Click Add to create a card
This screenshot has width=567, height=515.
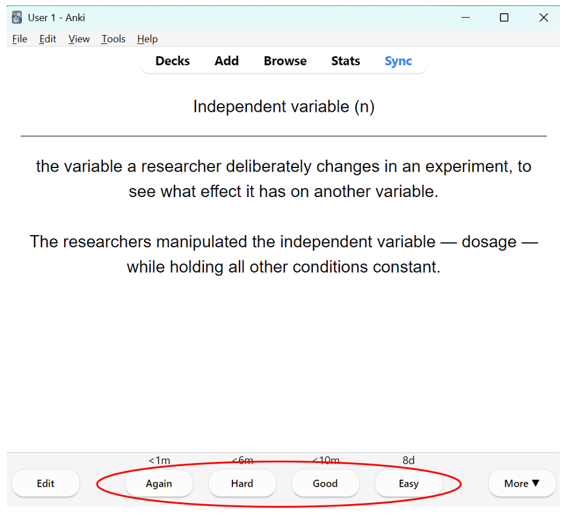[x=227, y=61]
